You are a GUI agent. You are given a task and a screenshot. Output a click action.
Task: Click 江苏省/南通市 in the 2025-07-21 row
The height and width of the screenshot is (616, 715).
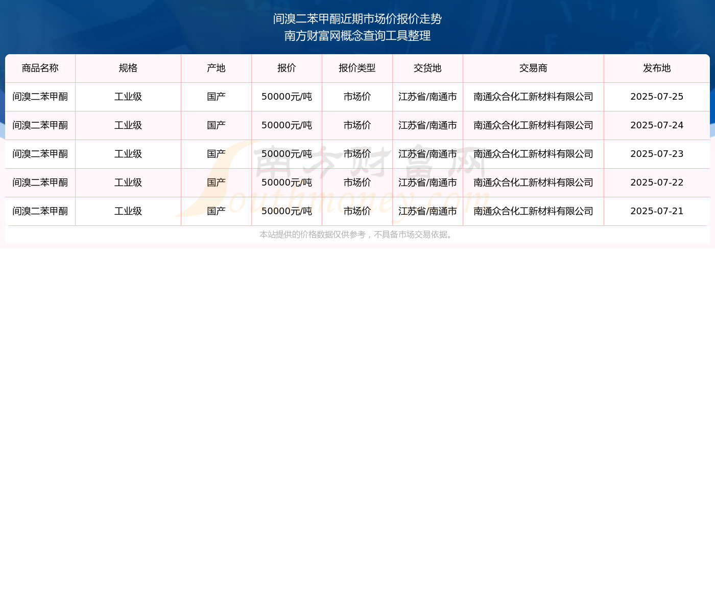click(427, 211)
